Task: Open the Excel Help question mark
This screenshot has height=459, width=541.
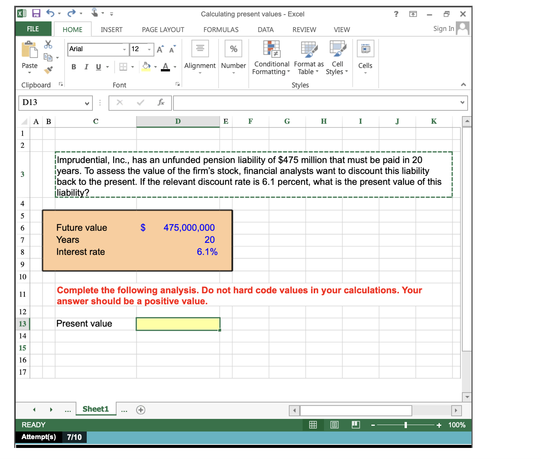Action: 396,14
